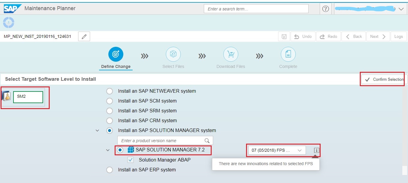408x183 pixels.
Task: Open the help question mark icon
Action: [x=325, y=8]
